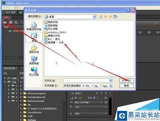Click inside the 文件名 text field
The width and height of the screenshot is (160, 121).
[x=86, y=80]
